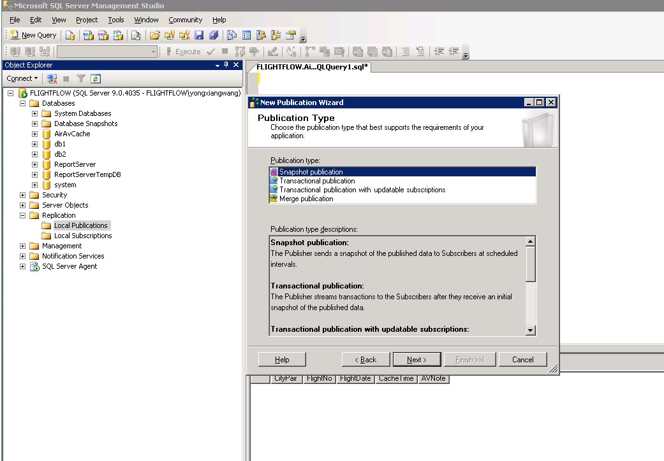Click the Save icon in the toolbar
This screenshot has height=461, width=664.
click(x=199, y=35)
